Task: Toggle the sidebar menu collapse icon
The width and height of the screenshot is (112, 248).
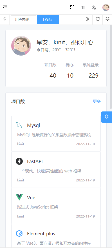Action: (5, 7)
